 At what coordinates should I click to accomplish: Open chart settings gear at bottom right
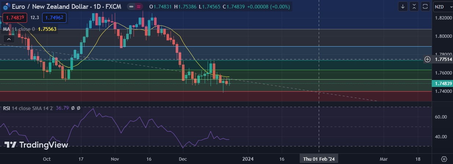tap(444, 159)
